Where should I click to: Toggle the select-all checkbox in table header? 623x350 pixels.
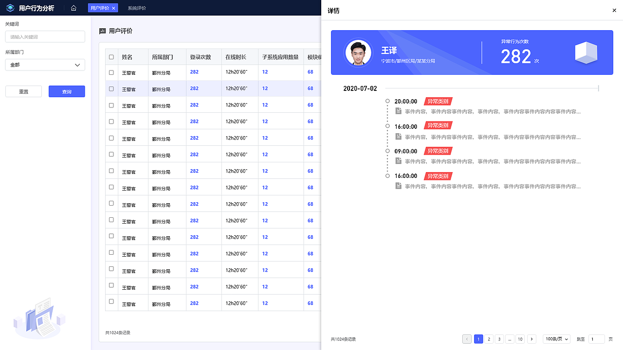[111, 57]
